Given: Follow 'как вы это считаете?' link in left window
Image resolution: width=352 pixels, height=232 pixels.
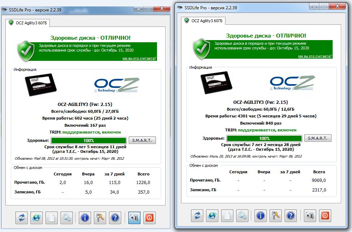Looking at the screenshot, I should click(139, 58).
